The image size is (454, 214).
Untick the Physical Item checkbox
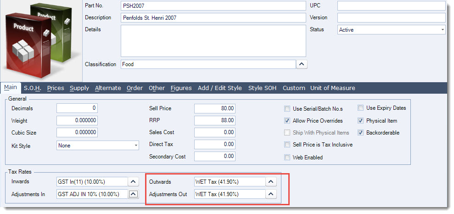click(x=360, y=121)
